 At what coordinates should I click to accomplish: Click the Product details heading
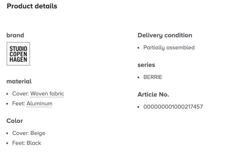32,6
